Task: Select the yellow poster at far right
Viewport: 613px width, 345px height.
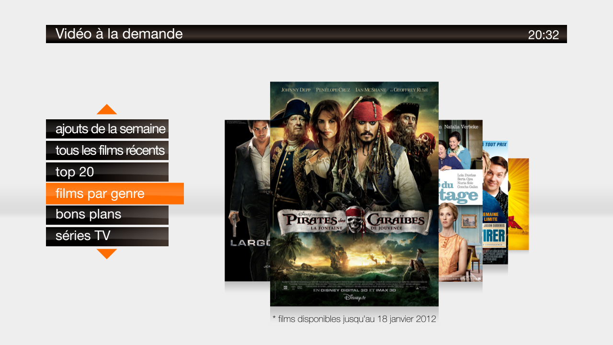Action: click(x=519, y=204)
